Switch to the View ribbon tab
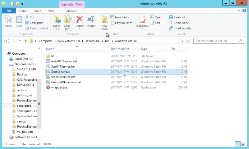This screenshot has width=249, height=149. pyautogui.click(x=51, y=11)
